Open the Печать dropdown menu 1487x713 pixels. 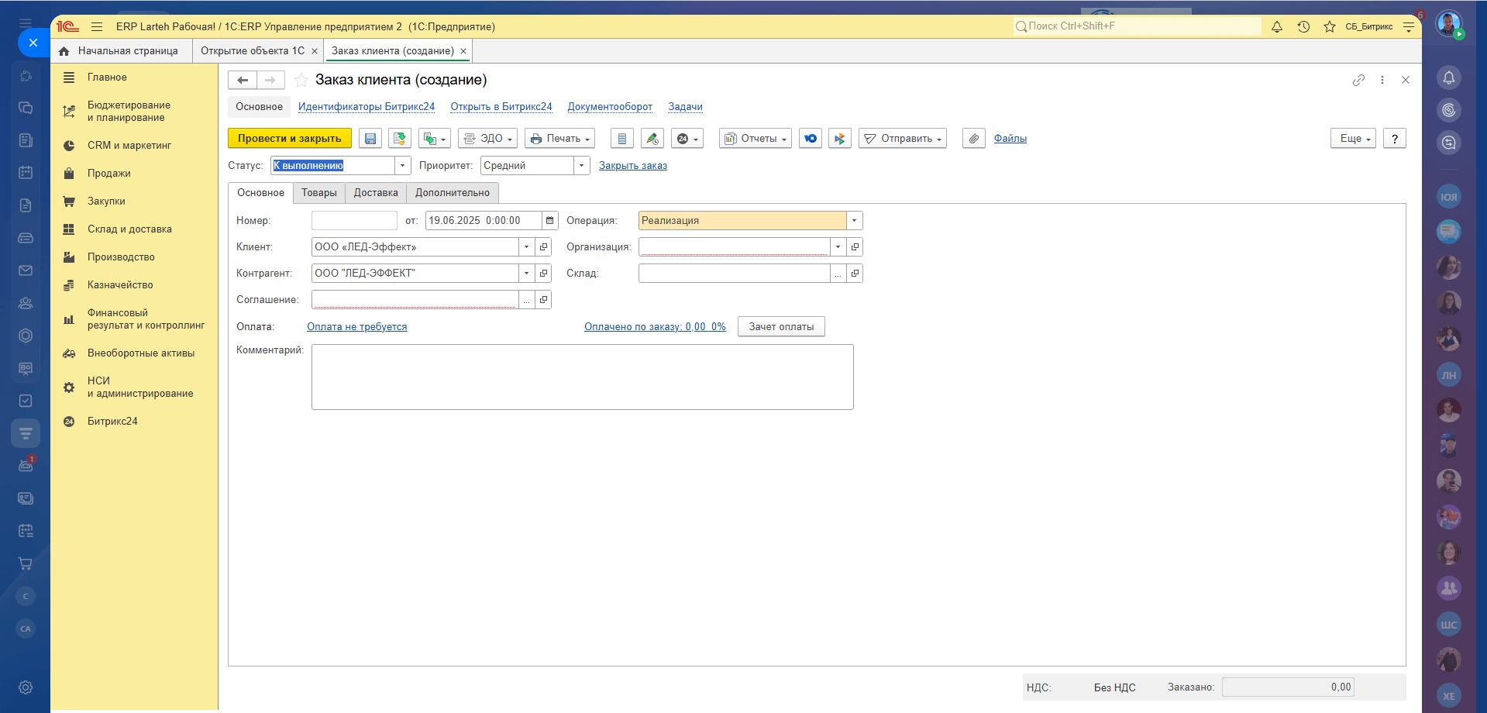coord(559,139)
